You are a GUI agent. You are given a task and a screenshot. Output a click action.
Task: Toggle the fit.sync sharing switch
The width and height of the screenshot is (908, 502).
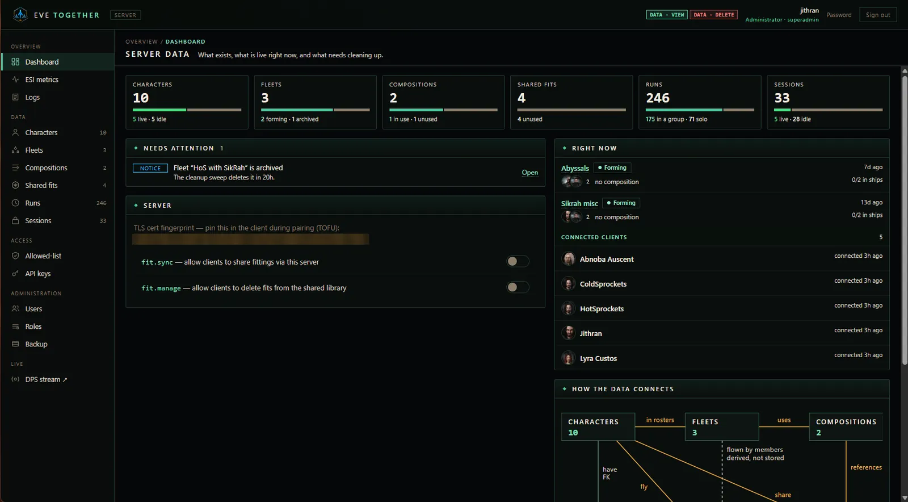518,261
